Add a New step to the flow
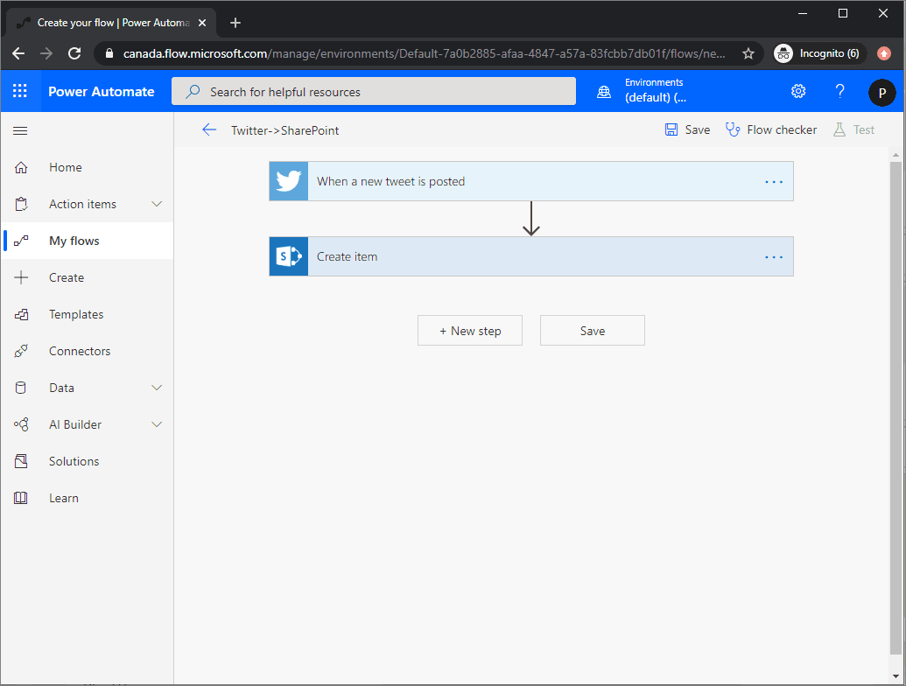The height and width of the screenshot is (686, 906). (470, 331)
